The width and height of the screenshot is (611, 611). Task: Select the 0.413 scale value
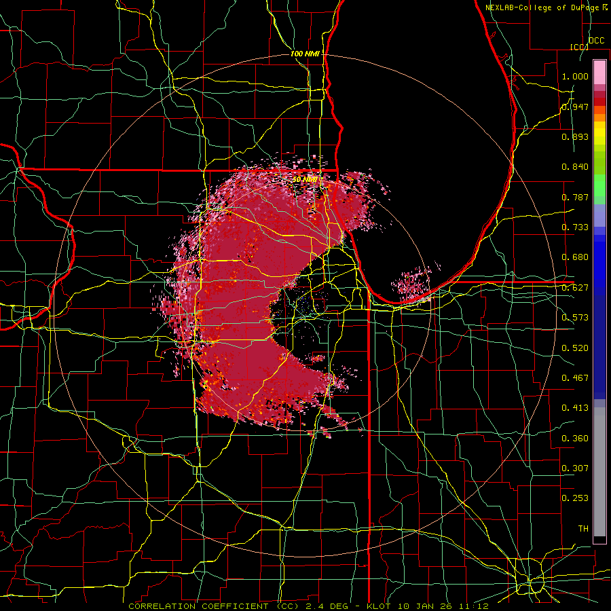575,408
